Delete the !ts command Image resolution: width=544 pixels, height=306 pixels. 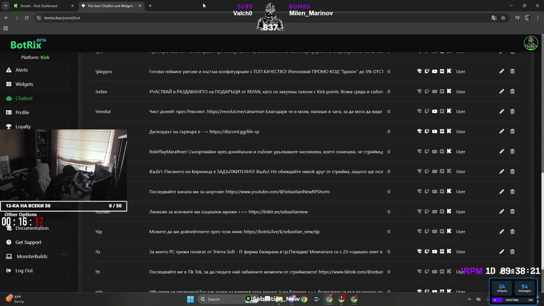point(512,252)
